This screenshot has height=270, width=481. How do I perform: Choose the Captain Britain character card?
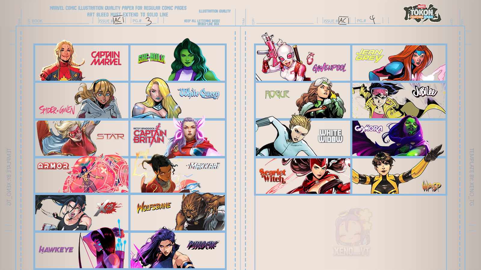tap(178, 138)
